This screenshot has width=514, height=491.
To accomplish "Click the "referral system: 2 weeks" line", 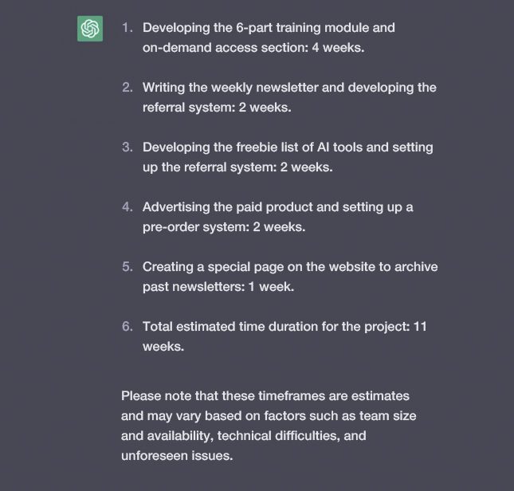I will (x=217, y=108).
